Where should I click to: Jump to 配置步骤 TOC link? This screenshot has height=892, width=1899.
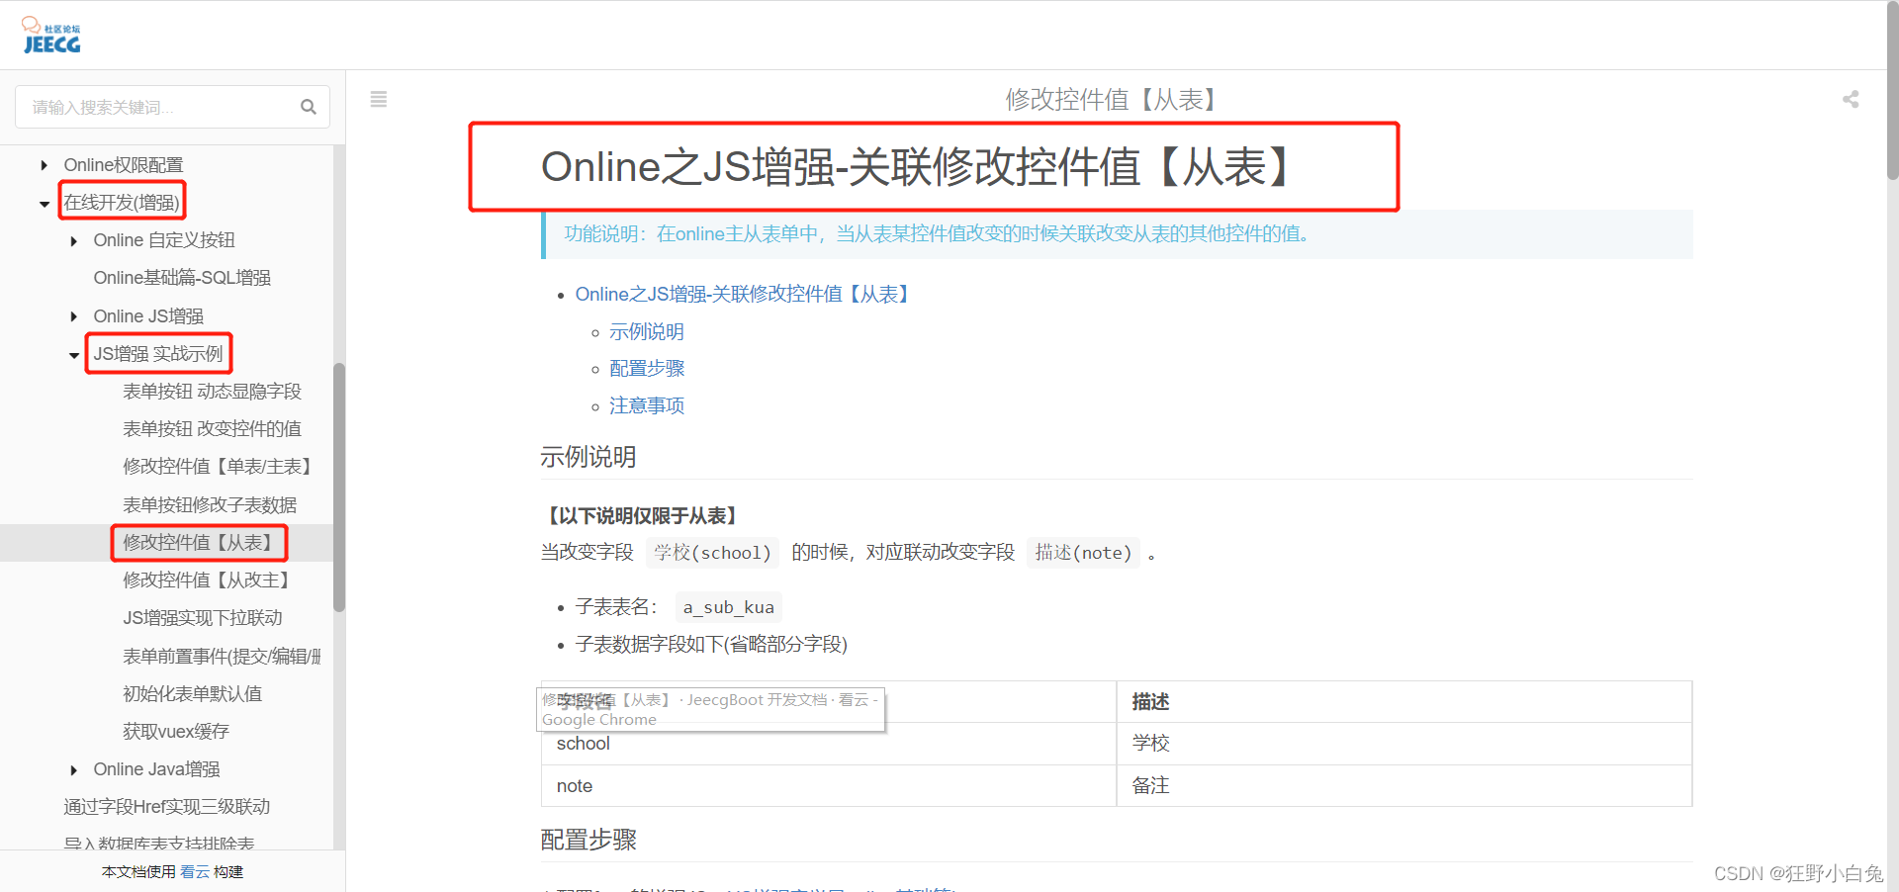(x=647, y=368)
